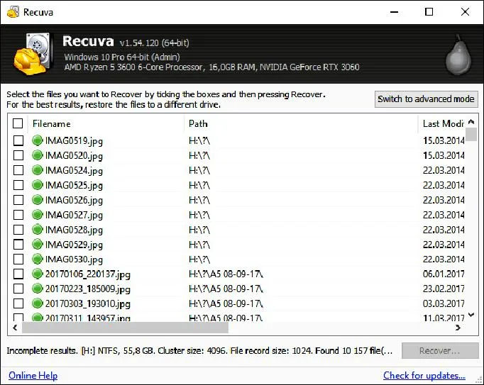484x385 pixels.
Task: Tick the checkbox for IMAG0519.jpg
Action: [x=18, y=140]
